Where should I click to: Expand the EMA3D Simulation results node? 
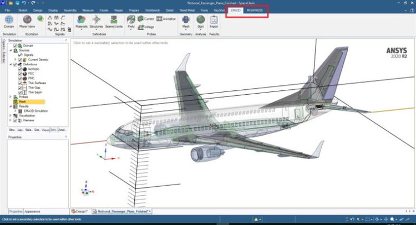[16, 111]
